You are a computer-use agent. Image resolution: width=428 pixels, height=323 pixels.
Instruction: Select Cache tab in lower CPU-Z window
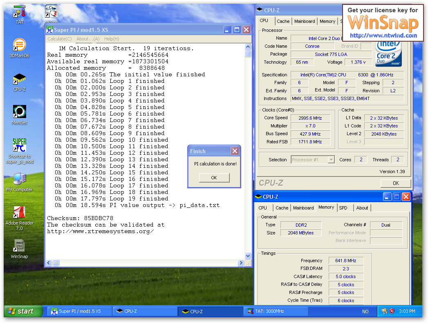tap(282, 208)
